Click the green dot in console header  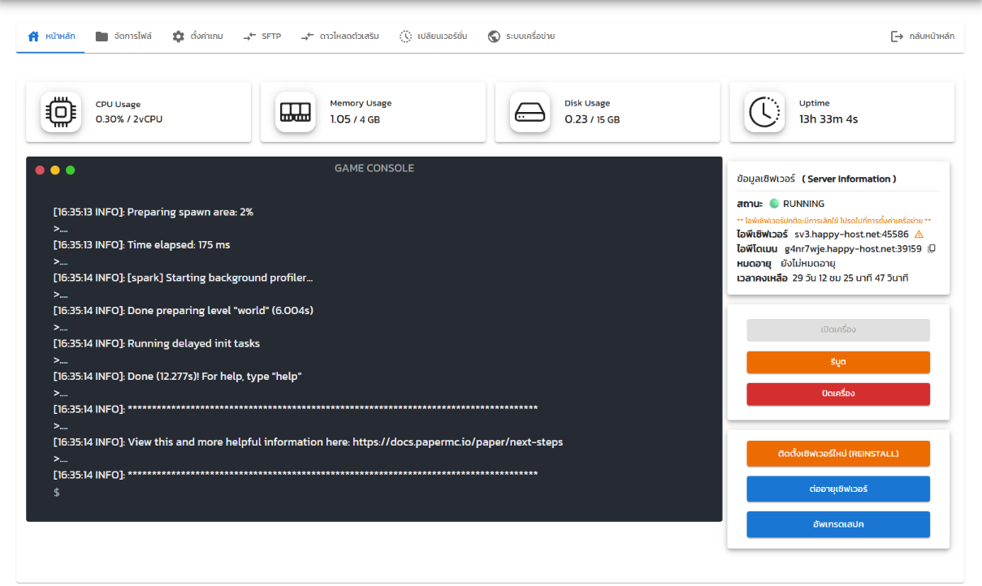71,170
